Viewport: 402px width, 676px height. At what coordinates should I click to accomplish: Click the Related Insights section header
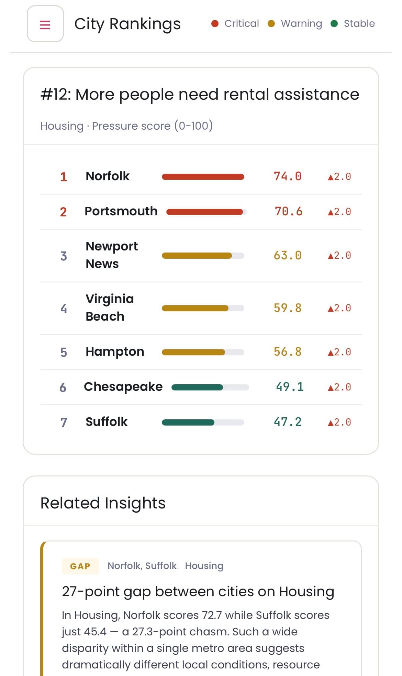pos(103,503)
